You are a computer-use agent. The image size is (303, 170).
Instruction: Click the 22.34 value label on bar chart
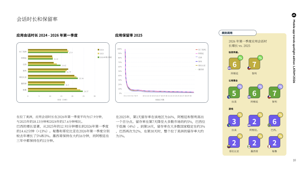pos(81,78)
